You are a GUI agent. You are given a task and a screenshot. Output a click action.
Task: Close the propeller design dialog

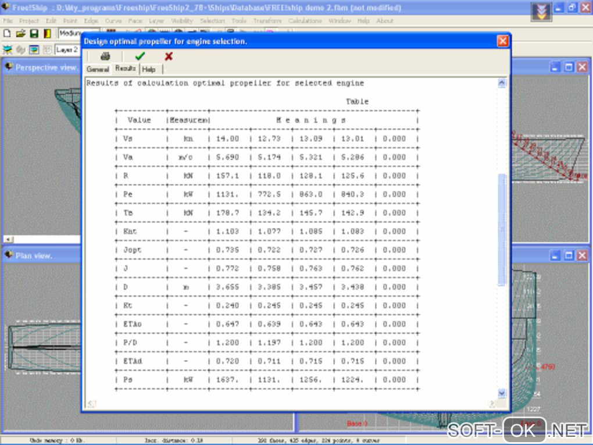tap(502, 41)
